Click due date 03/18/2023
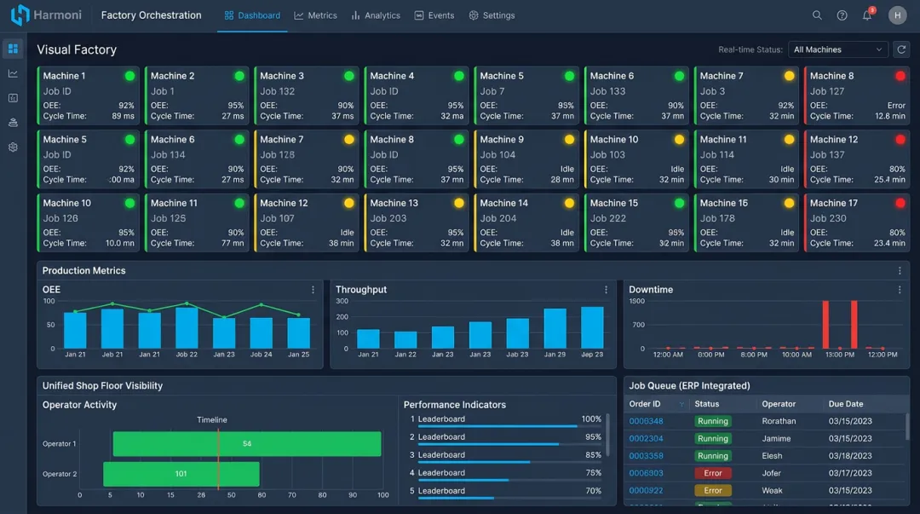The width and height of the screenshot is (920, 514). click(x=850, y=456)
